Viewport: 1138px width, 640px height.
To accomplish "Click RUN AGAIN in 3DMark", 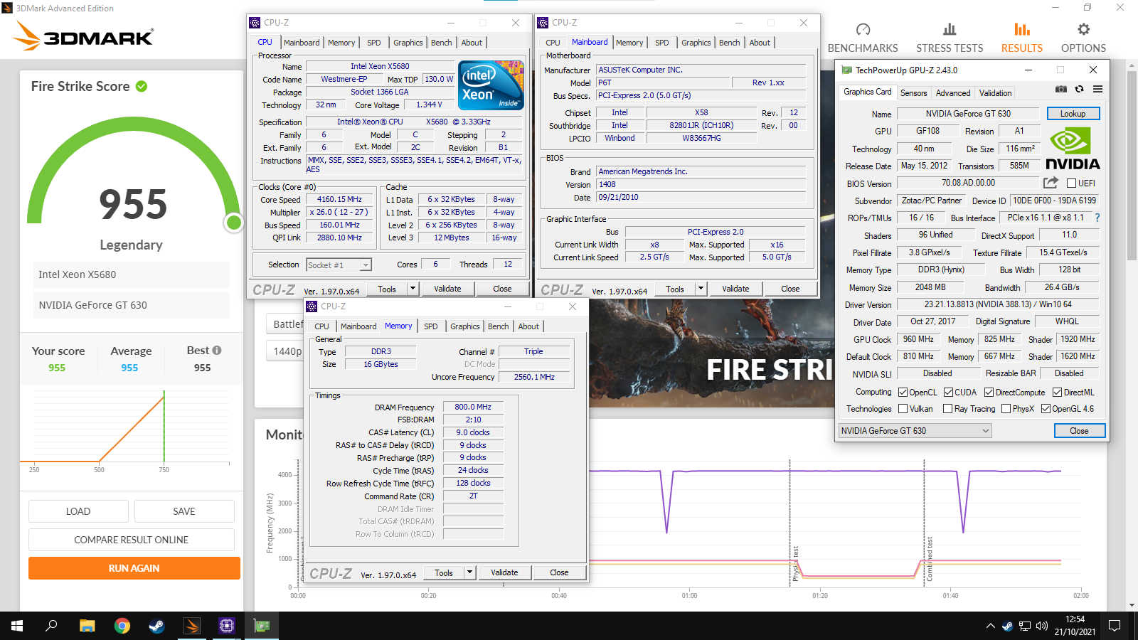I will pos(134,568).
